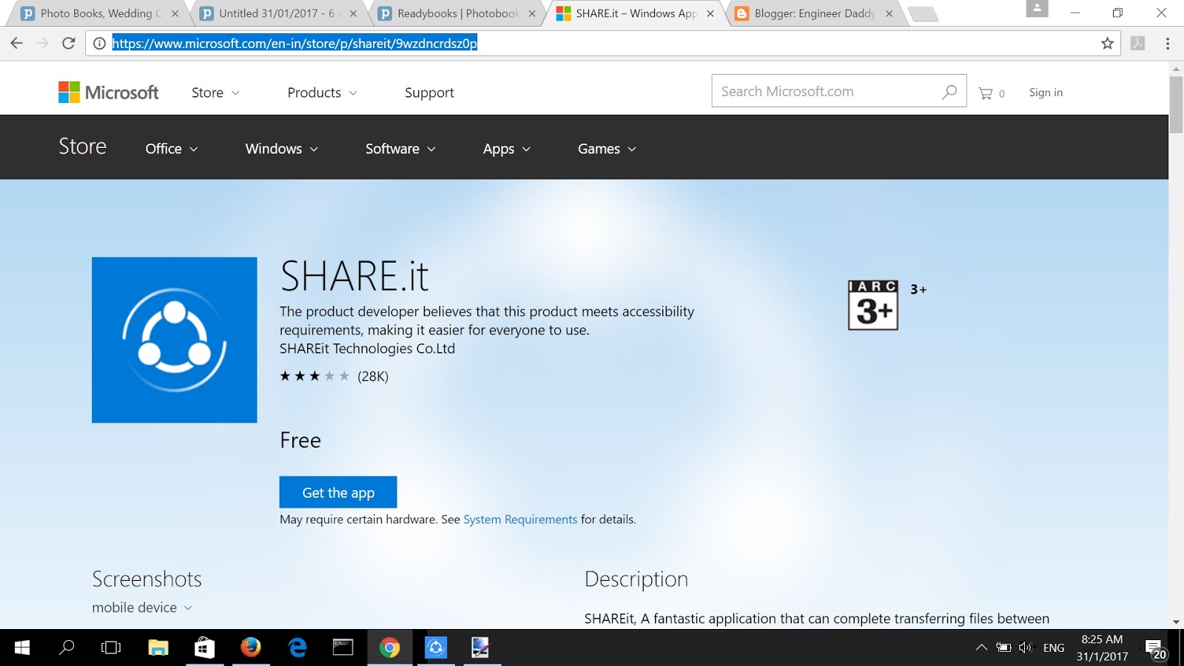Open System Requirements link
The width and height of the screenshot is (1184, 666).
point(520,519)
